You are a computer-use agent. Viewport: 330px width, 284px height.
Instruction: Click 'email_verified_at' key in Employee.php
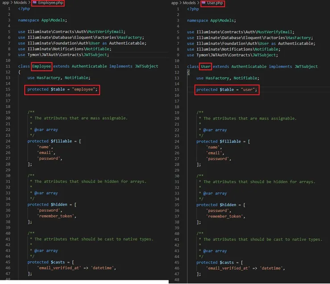(59, 268)
